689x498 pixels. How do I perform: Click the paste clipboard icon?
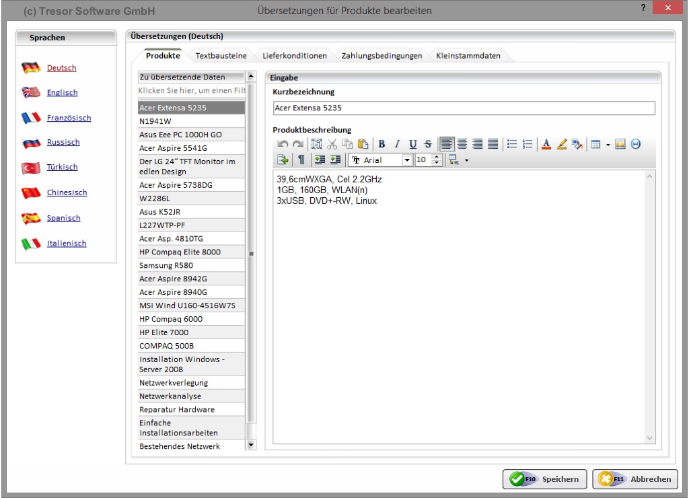[363, 143]
